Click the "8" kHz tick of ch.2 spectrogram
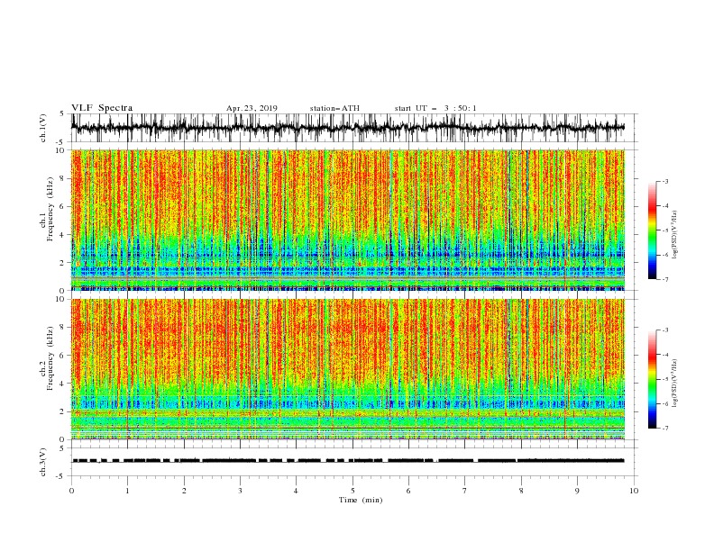The height and width of the screenshot is (551, 714). 62,328
